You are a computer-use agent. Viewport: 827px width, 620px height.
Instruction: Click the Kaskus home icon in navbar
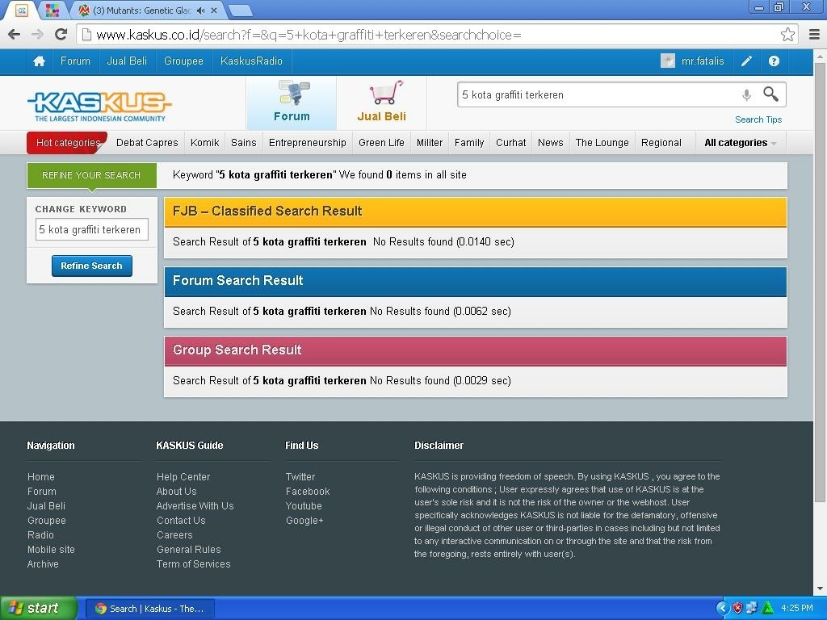pos(39,61)
